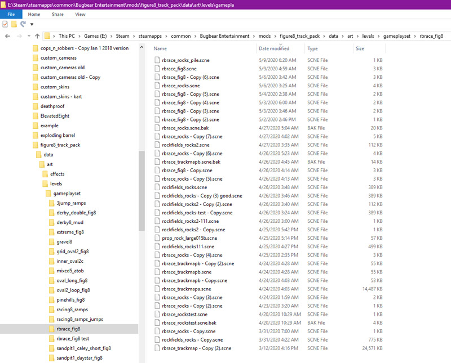Open the recent locations dropdown arrow
The width and height of the screenshot is (451, 363).
29,36
